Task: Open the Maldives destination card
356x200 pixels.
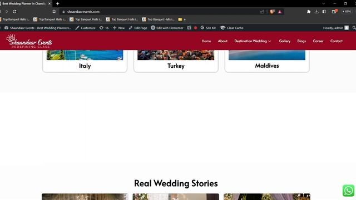Action: [x=267, y=61]
